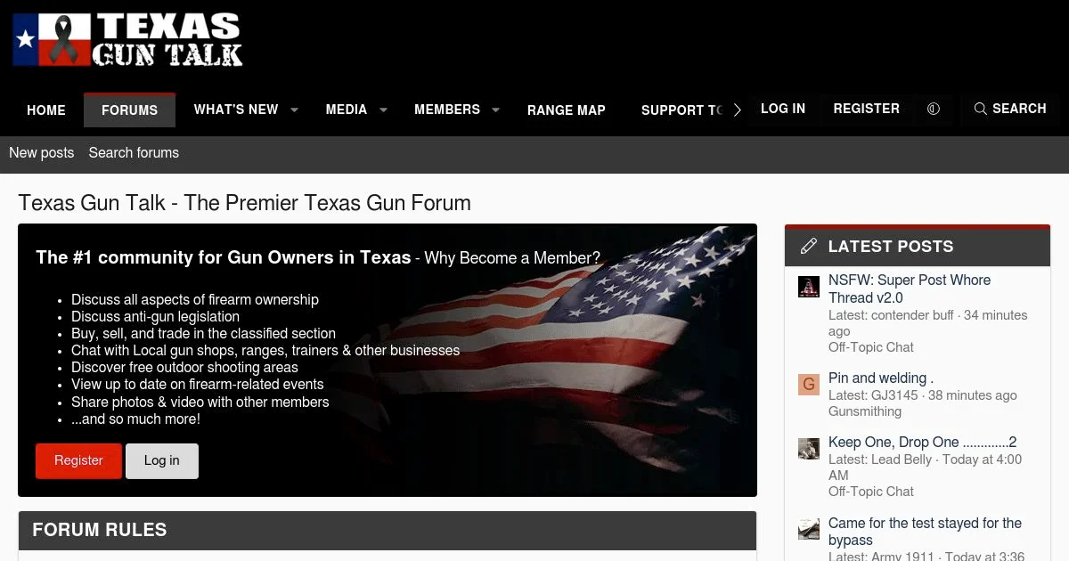Click Register in the header
1069x561 pixels.
pos(866,109)
